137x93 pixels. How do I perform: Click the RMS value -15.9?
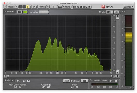24,81
